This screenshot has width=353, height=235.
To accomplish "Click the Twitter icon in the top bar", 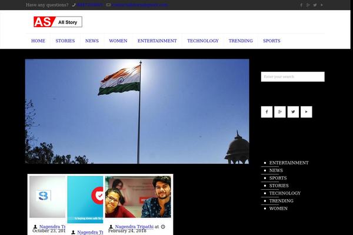I will coord(315,5).
